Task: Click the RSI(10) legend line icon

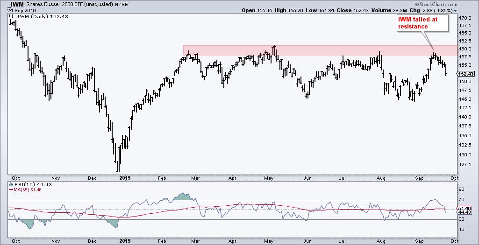Action: [12, 185]
